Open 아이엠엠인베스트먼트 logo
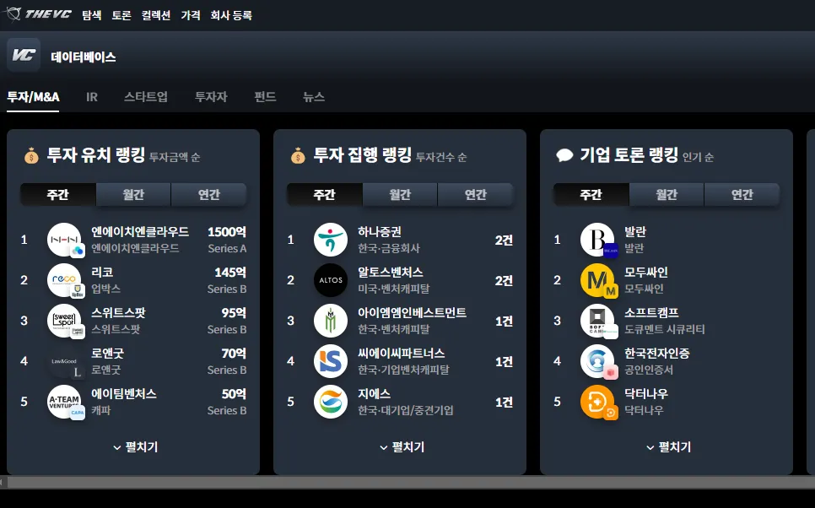 (x=331, y=321)
